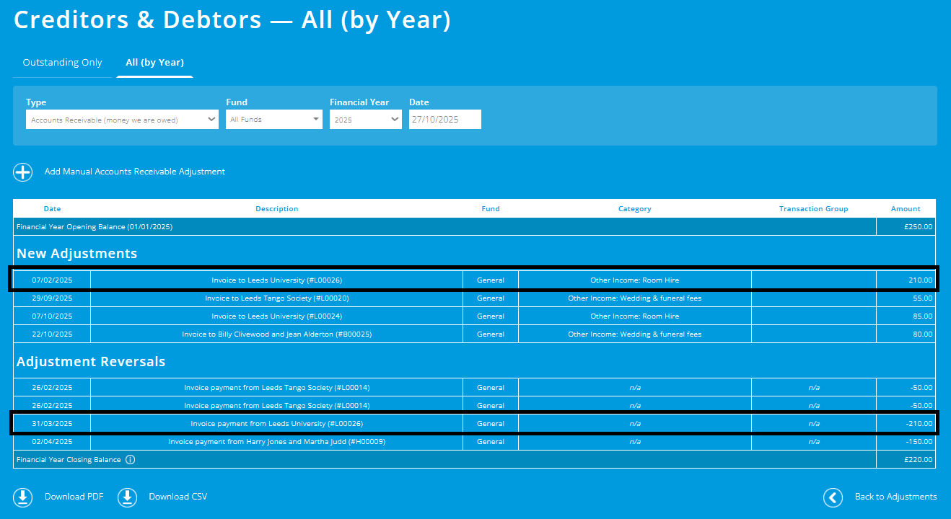The height and width of the screenshot is (519, 951).
Task: Click the Download CSV download icon
Action: (127, 497)
